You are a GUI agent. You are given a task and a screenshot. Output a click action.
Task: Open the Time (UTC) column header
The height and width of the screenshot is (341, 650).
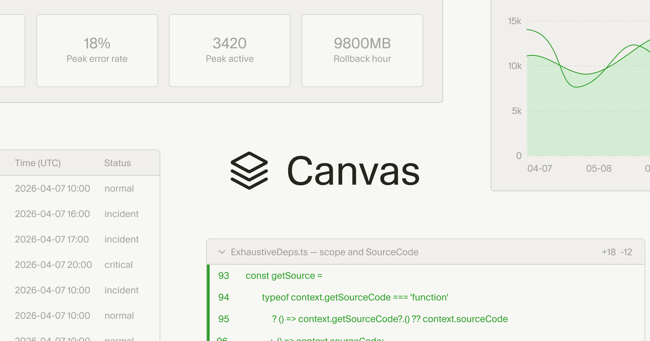(x=38, y=163)
